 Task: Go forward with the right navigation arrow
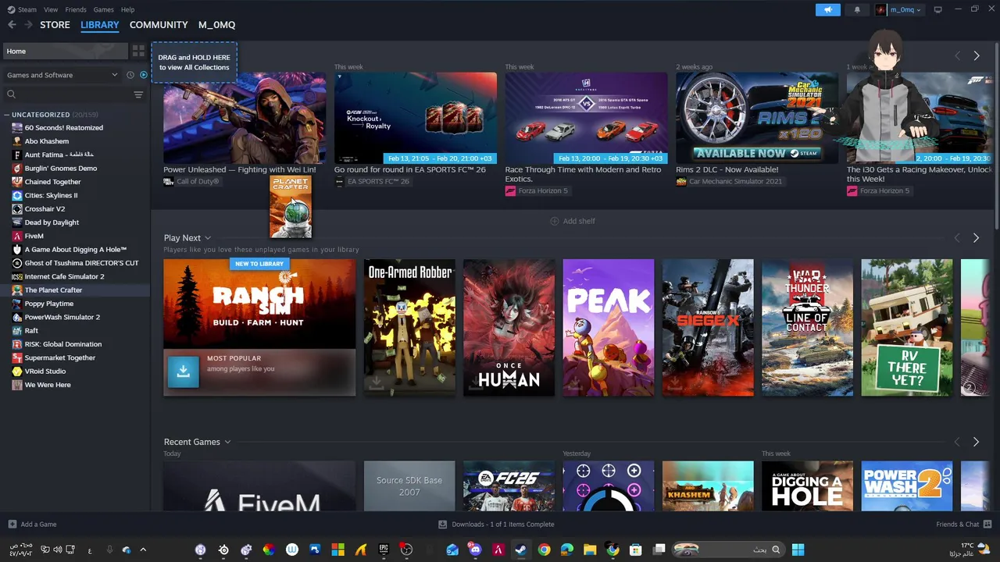[29, 25]
